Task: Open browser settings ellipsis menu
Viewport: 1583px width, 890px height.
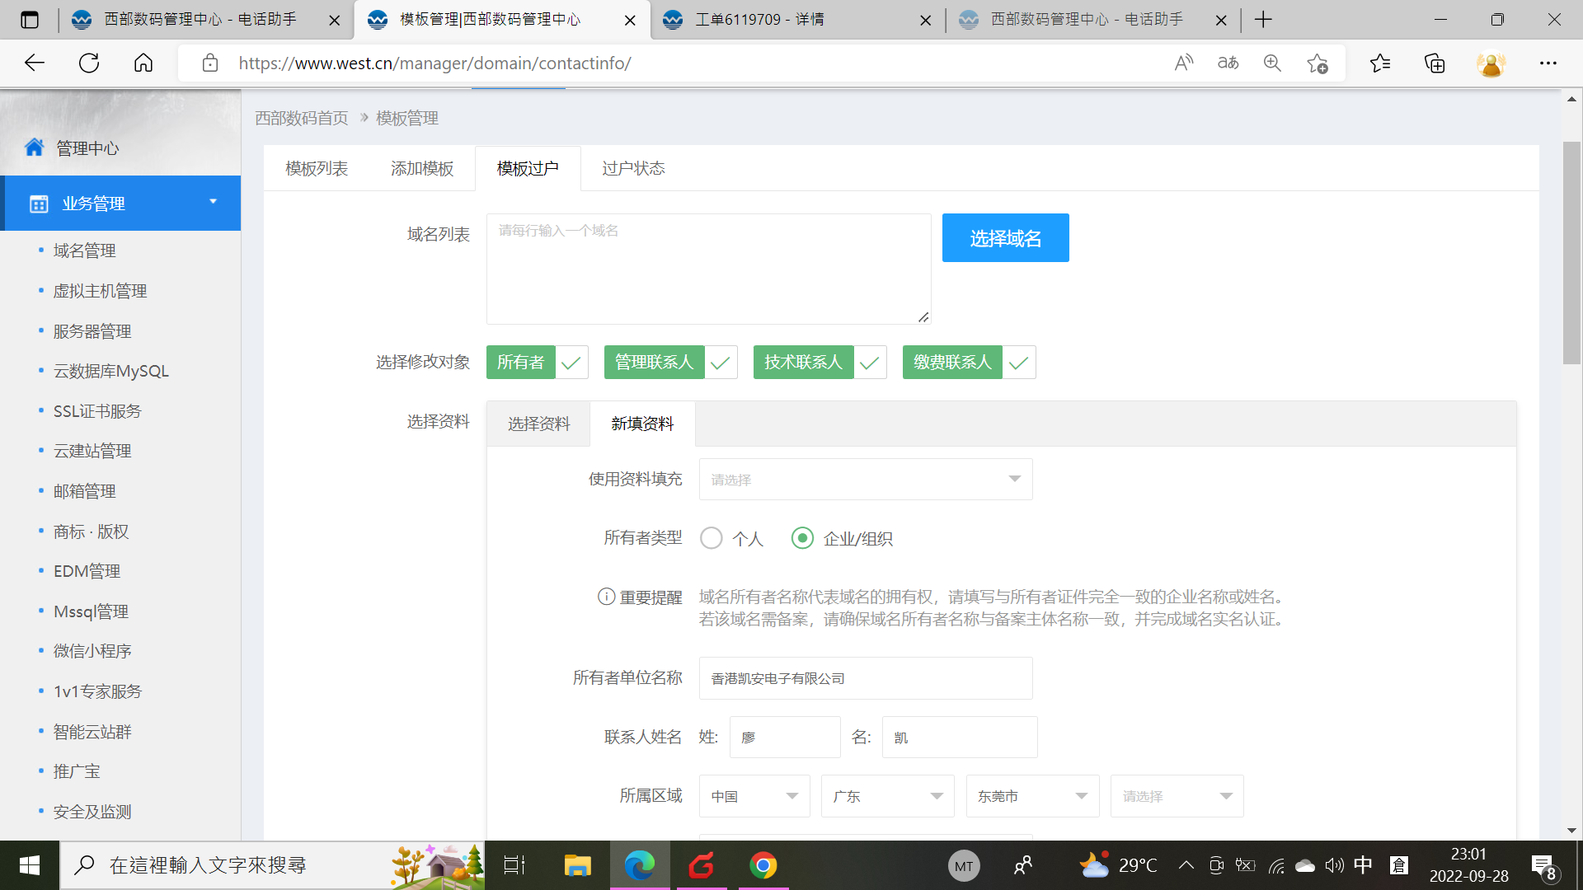Action: [1548, 63]
